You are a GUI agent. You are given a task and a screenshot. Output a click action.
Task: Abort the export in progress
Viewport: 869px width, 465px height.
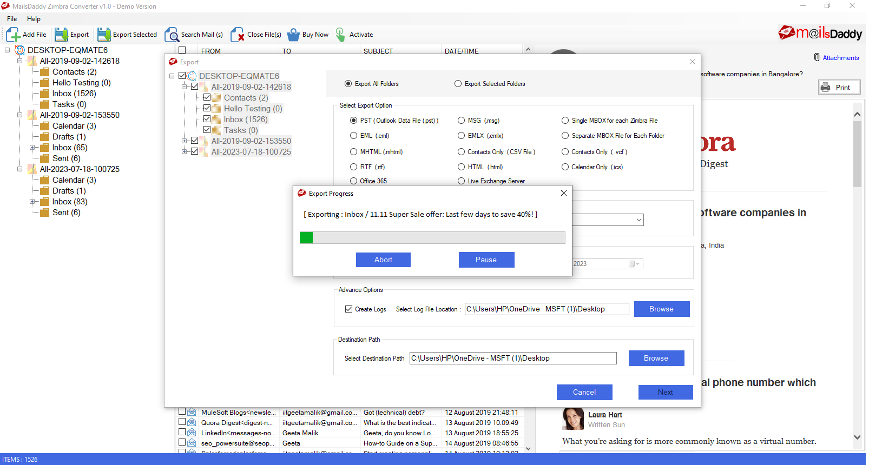point(383,260)
